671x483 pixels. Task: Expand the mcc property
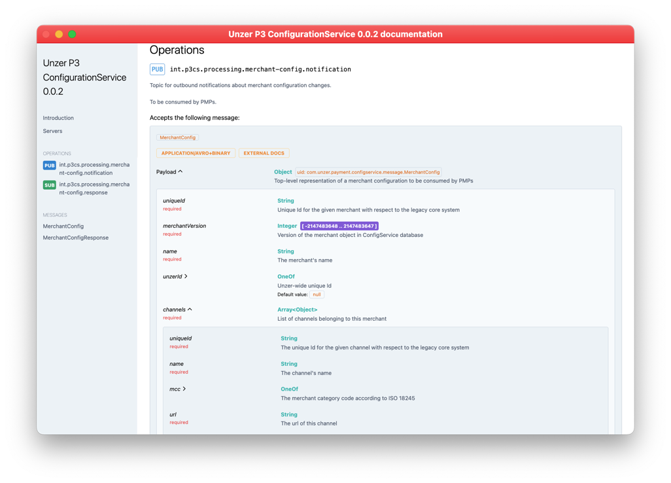click(x=178, y=389)
